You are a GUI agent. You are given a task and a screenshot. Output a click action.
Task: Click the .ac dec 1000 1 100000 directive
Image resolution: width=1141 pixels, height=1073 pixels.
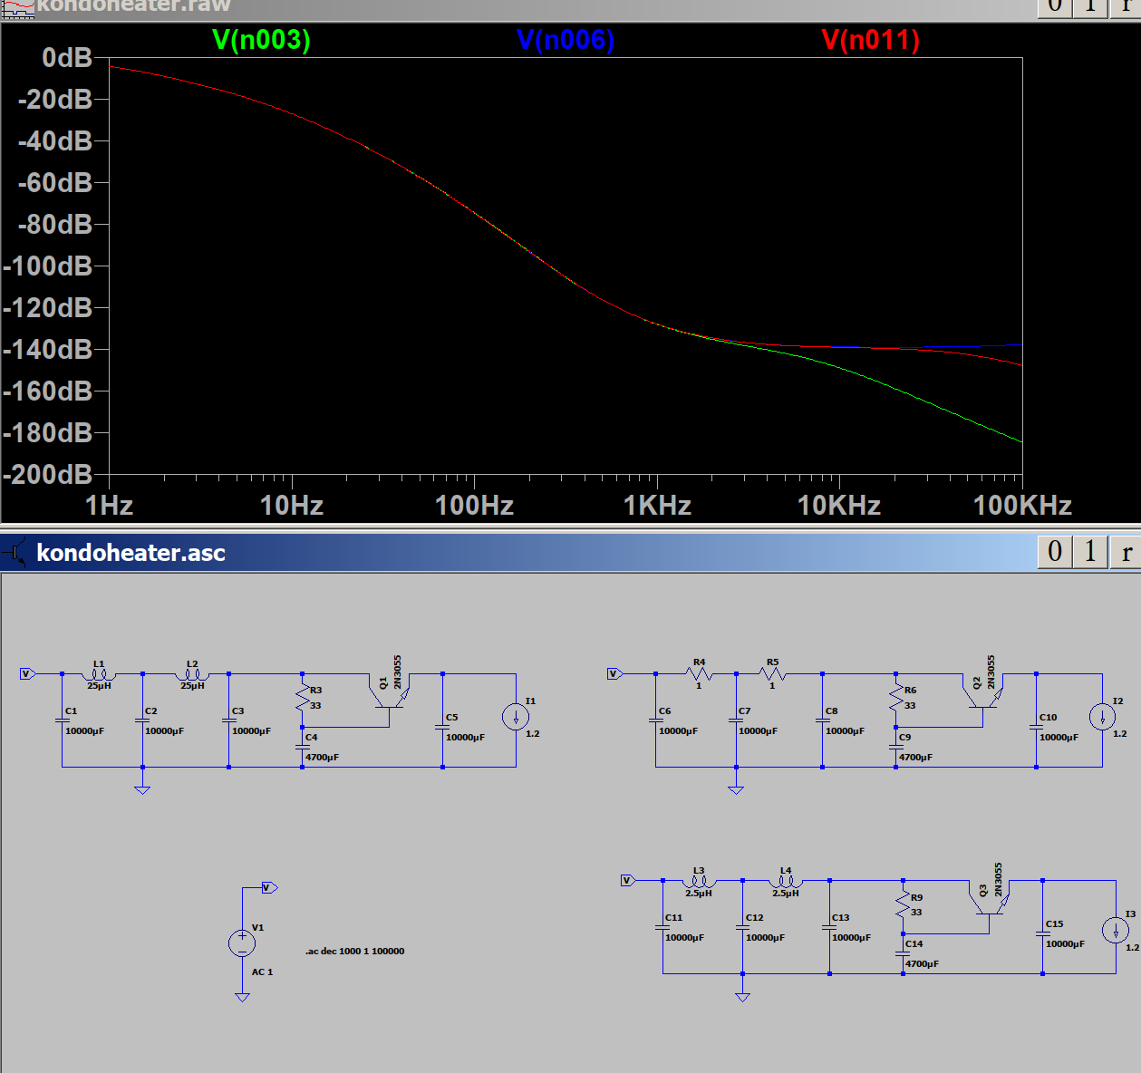coord(355,952)
